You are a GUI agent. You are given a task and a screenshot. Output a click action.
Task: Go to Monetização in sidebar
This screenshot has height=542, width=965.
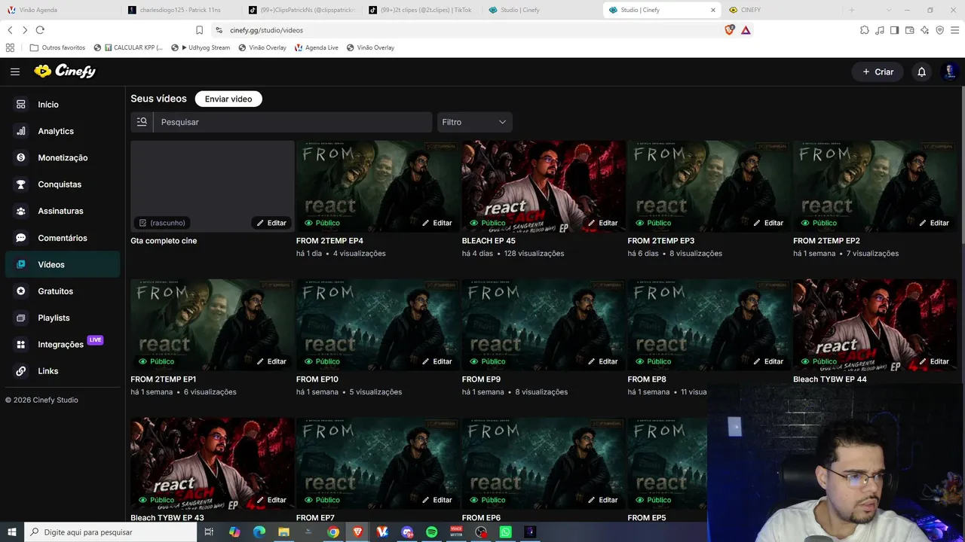coord(63,158)
